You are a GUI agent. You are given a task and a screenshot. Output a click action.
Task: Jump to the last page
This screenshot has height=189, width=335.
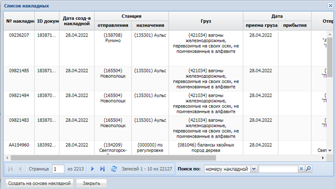point(102,169)
